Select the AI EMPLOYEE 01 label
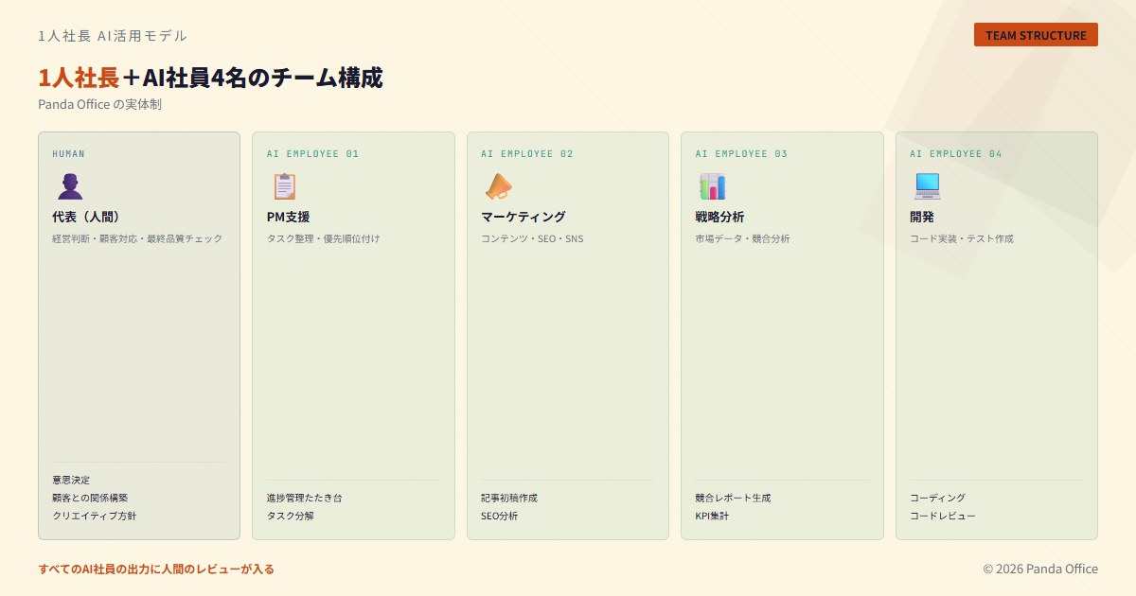Viewport: 1136px width, 596px height. 312,153
